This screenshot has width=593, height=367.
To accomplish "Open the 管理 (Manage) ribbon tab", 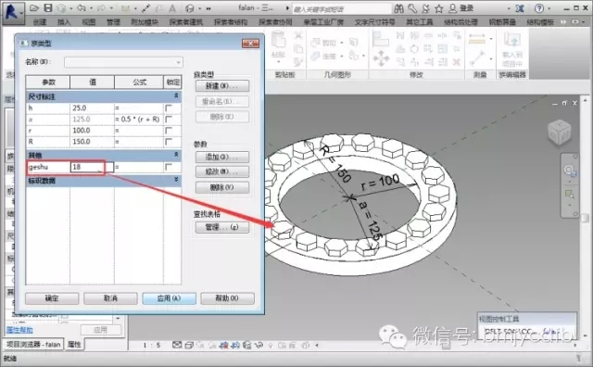I will point(113,22).
